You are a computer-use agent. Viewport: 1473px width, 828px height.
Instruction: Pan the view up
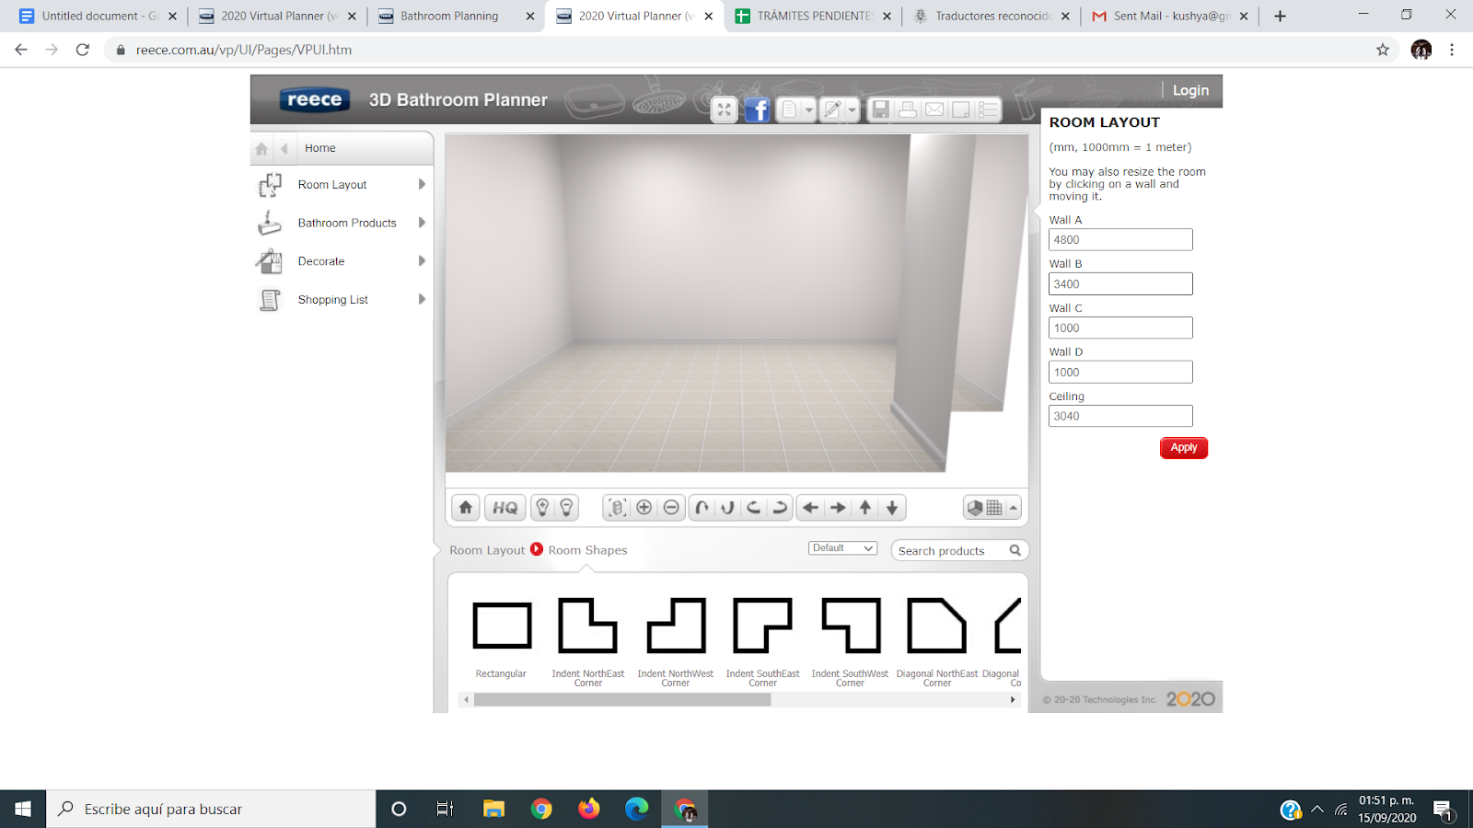click(865, 508)
